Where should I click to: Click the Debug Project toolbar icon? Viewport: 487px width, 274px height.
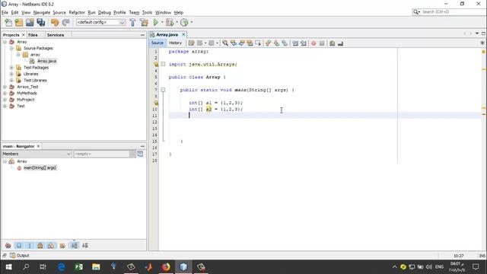[170, 22]
